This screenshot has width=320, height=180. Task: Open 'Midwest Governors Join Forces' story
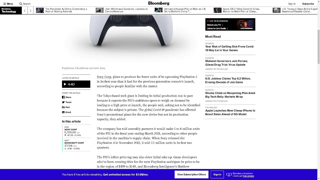click(226, 63)
